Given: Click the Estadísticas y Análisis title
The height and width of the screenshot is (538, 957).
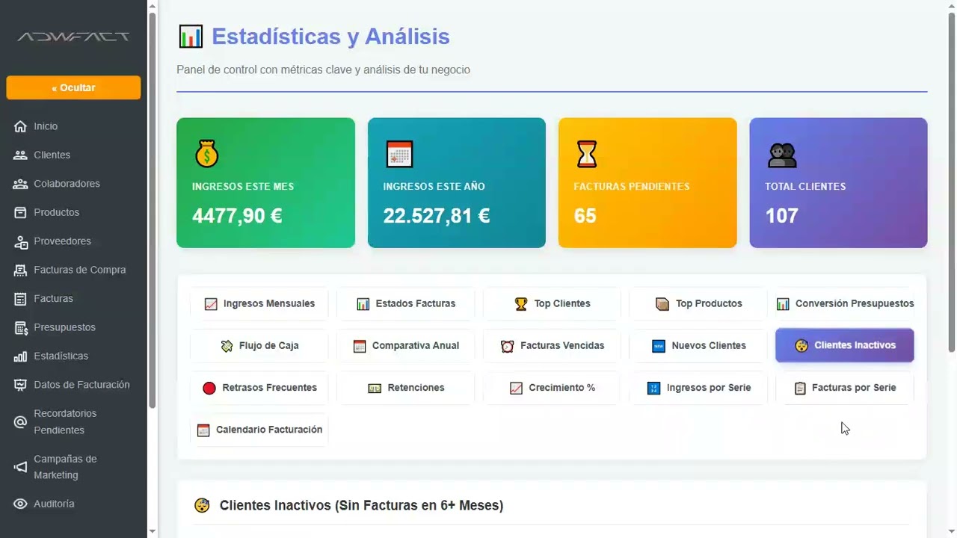Looking at the screenshot, I should click(330, 37).
